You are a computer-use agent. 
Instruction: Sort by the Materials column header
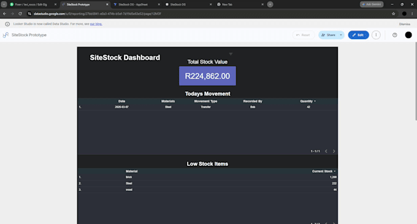(x=168, y=101)
